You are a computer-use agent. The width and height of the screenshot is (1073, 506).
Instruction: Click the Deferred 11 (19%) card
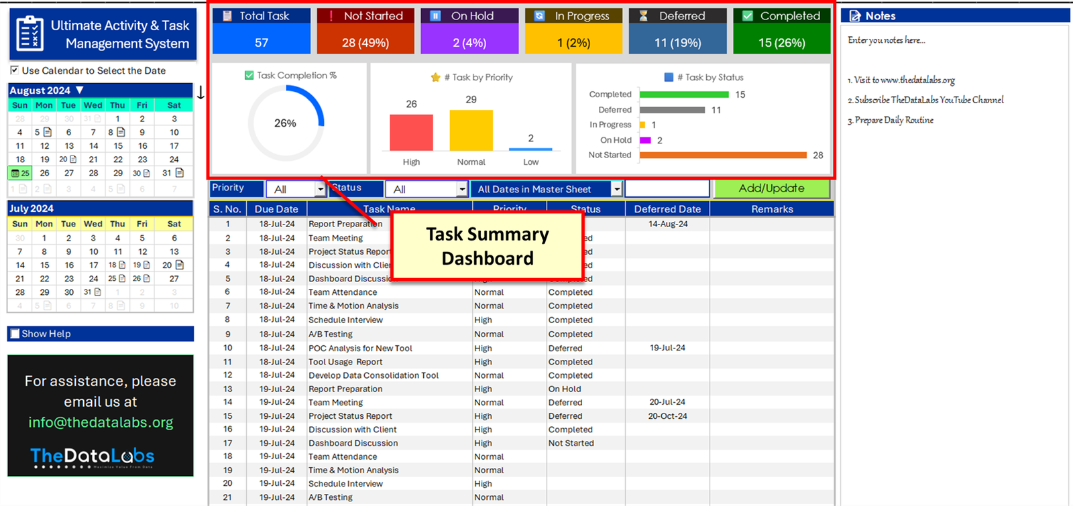(x=678, y=31)
